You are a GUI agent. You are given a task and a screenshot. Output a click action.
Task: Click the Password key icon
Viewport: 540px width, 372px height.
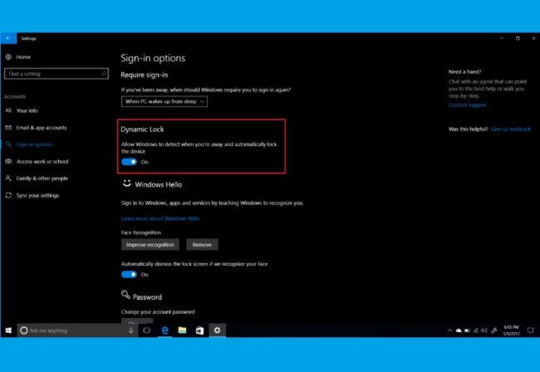click(x=125, y=295)
